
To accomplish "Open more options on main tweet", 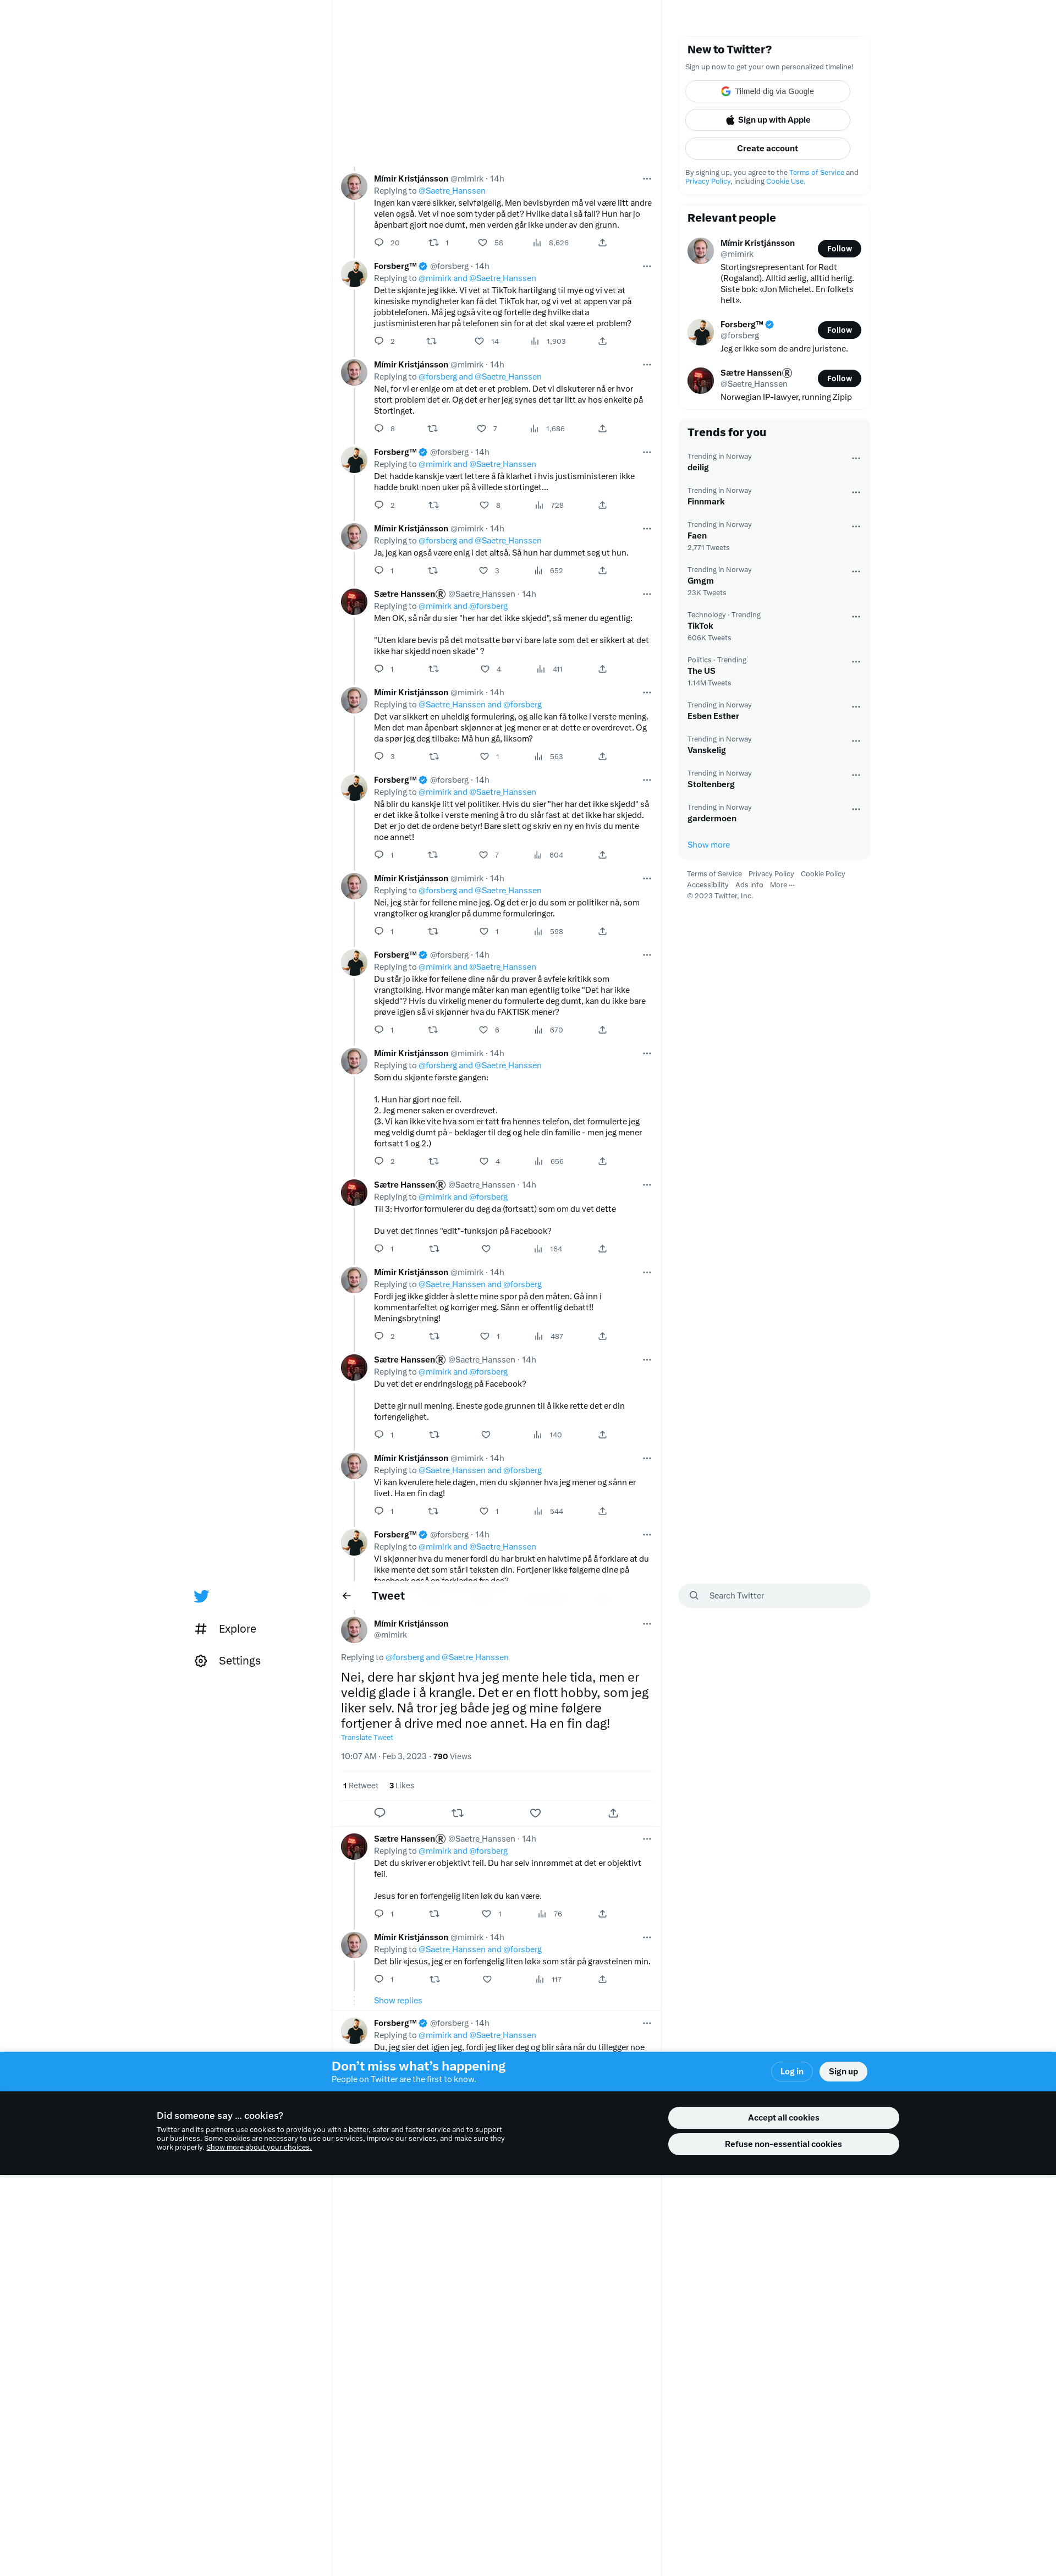I will (647, 1624).
